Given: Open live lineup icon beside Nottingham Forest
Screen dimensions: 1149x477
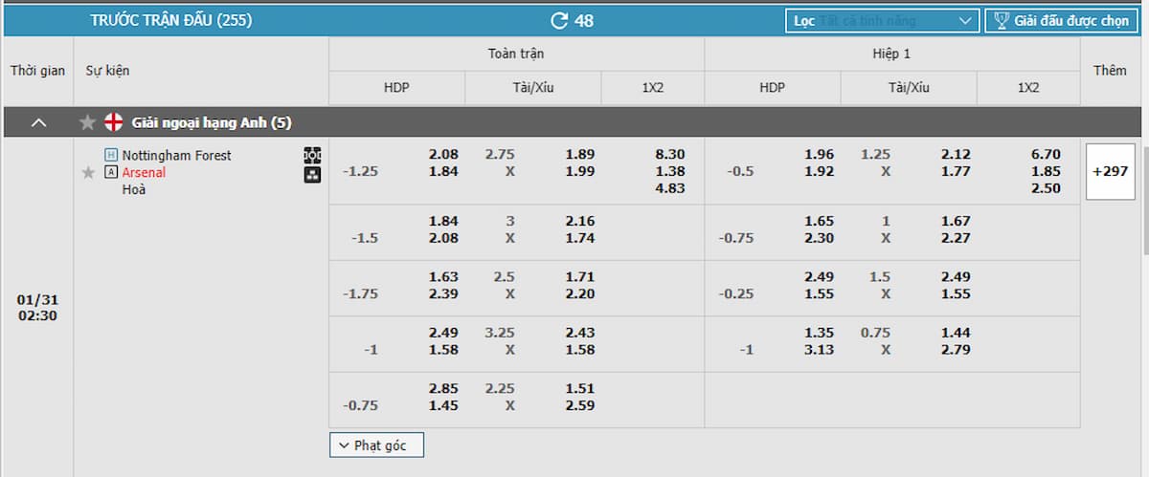Looking at the screenshot, I should 312,155.
